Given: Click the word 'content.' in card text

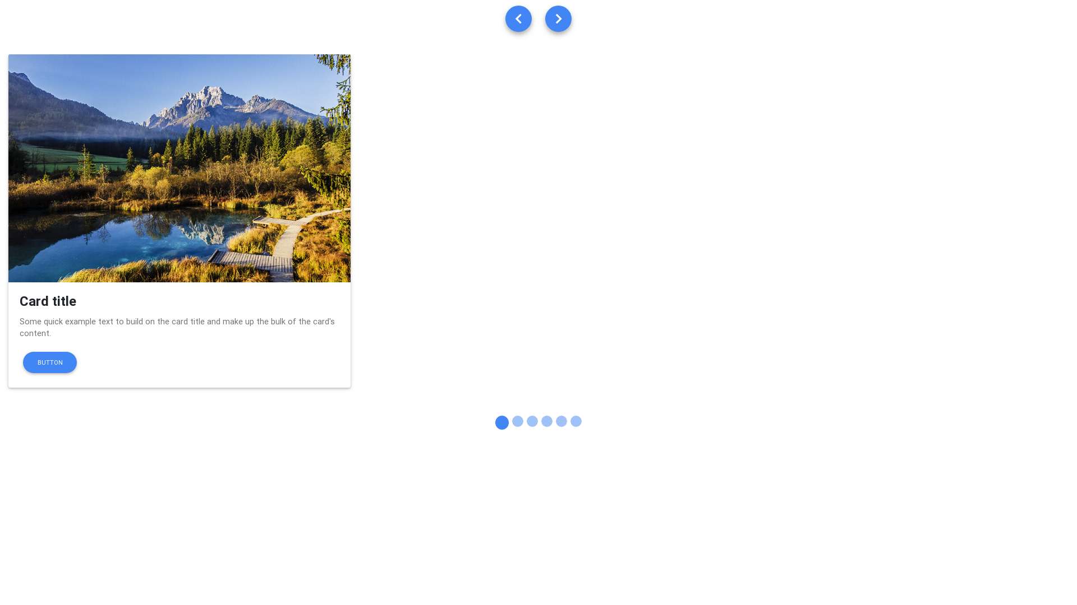Looking at the screenshot, I should coord(35,333).
